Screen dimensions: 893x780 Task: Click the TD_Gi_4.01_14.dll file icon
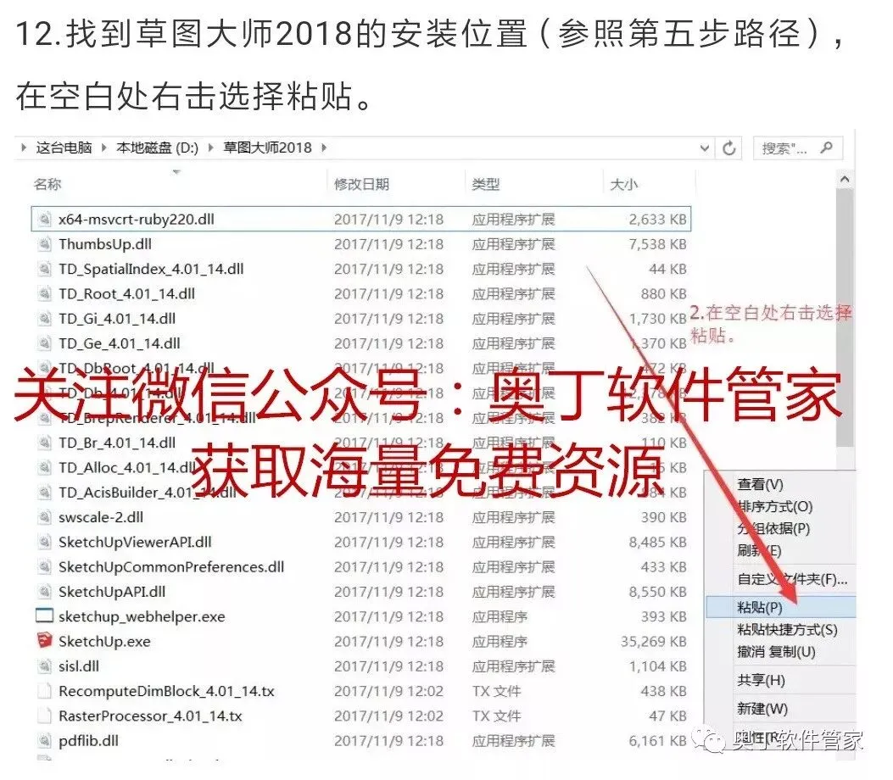[x=44, y=319]
